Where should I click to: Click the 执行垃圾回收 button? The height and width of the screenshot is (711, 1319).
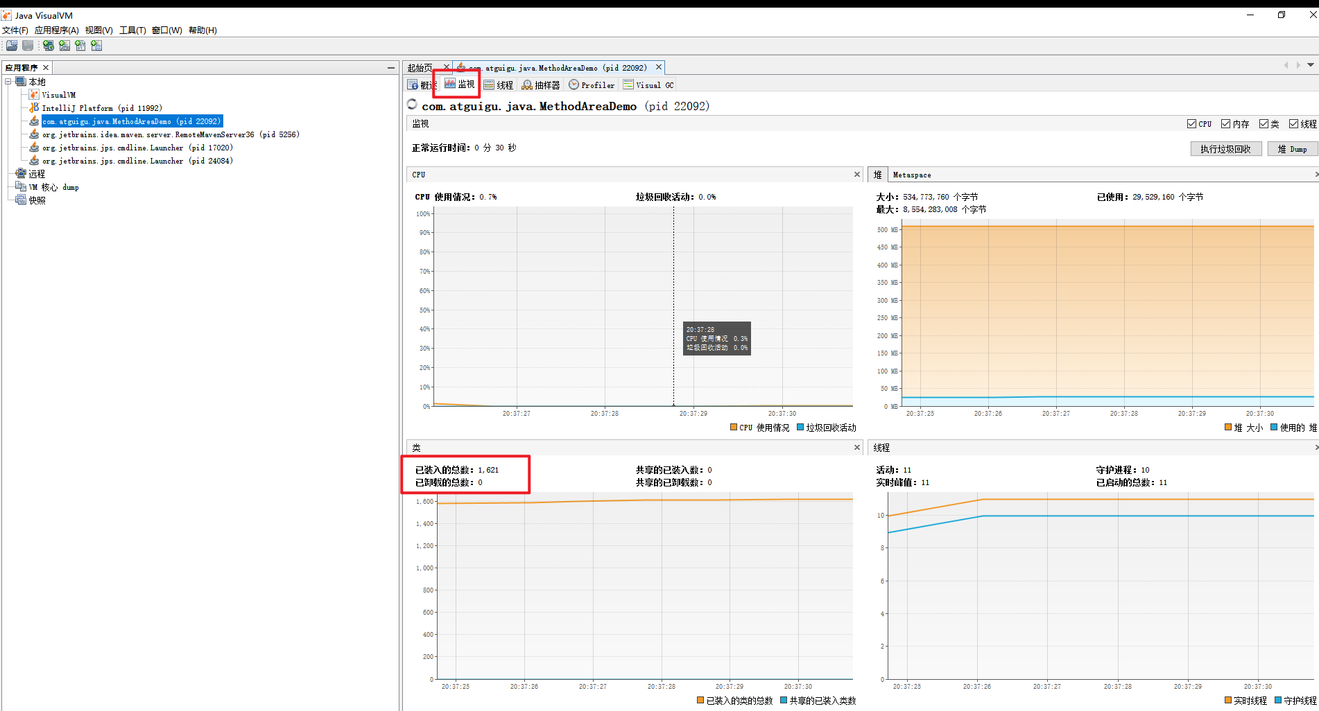pyautogui.click(x=1225, y=149)
